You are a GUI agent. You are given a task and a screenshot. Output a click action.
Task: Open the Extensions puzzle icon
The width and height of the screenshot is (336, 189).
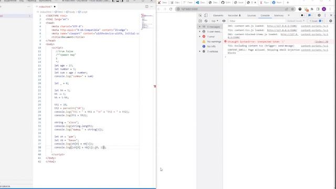coord(312,9)
